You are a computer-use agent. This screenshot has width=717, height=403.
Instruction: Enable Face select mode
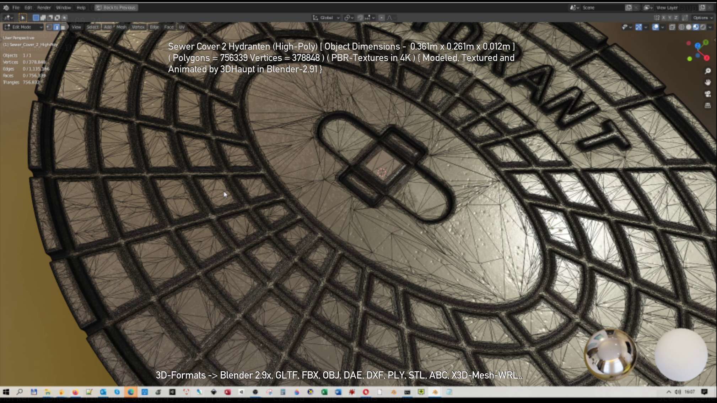(x=63, y=27)
